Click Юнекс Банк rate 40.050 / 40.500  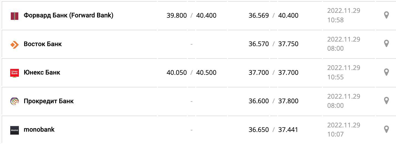pos(191,73)
